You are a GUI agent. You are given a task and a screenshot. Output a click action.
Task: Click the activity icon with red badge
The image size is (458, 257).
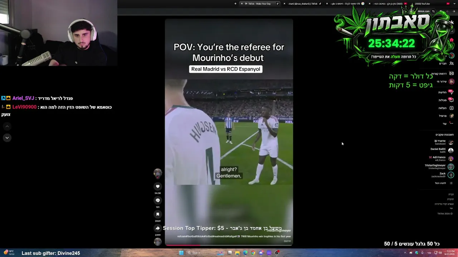[451, 100]
